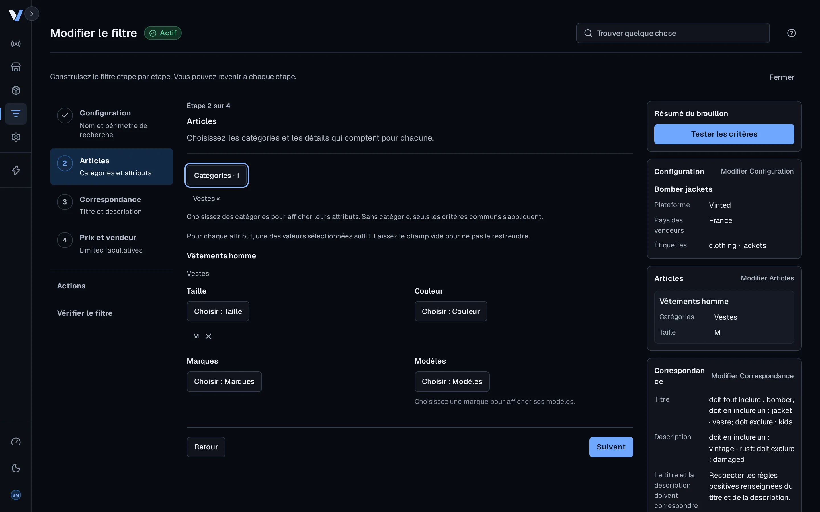Click the help question mark icon
Image resolution: width=820 pixels, height=512 pixels.
[x=791, y=33]
